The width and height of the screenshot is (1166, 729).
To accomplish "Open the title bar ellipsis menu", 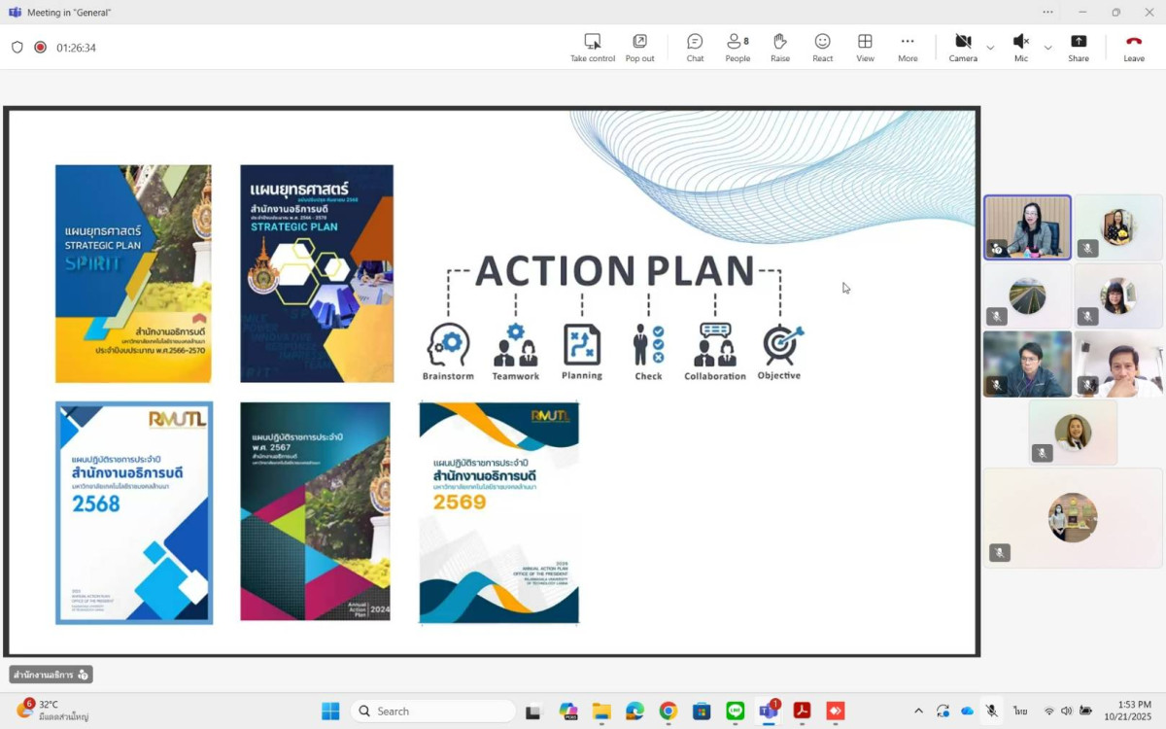I will click(x=1047, y=12).
